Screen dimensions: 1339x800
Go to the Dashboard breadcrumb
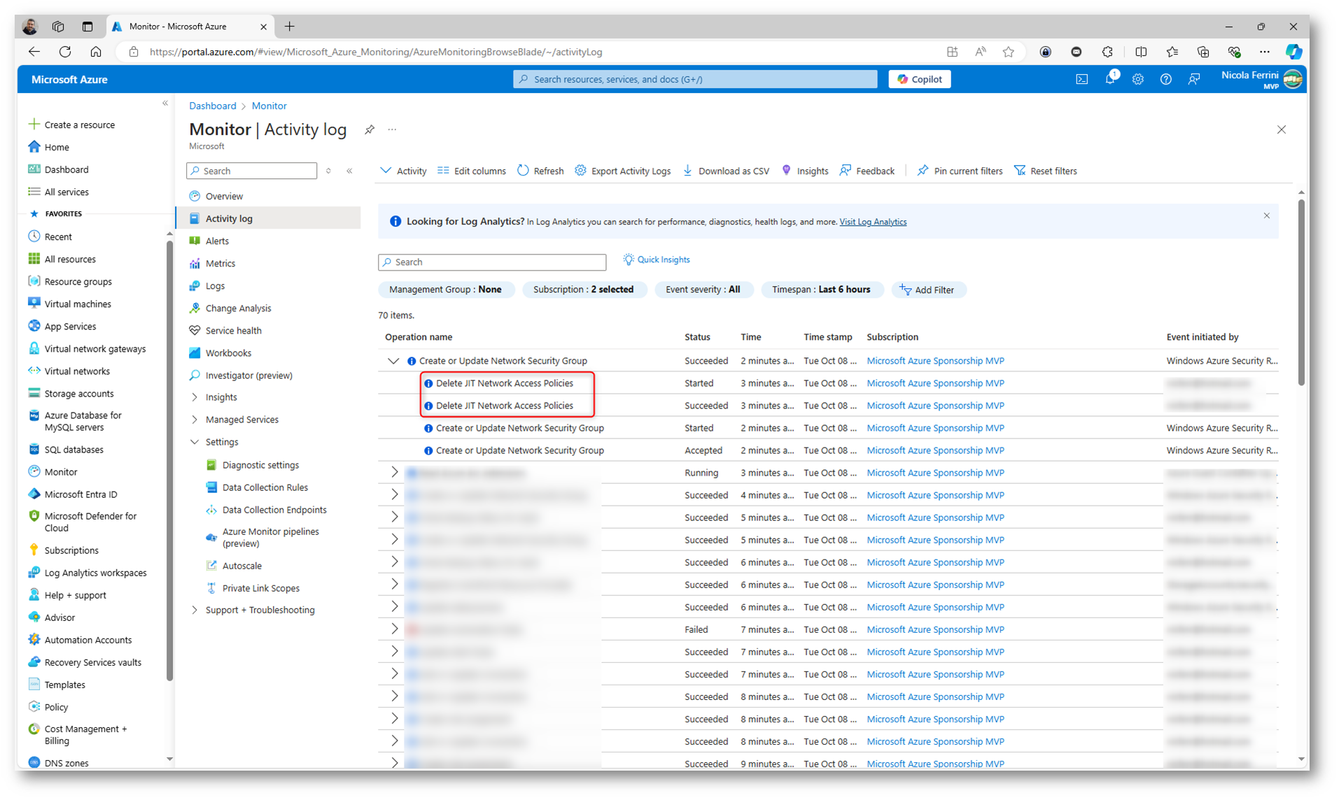(x=212, y=106)
